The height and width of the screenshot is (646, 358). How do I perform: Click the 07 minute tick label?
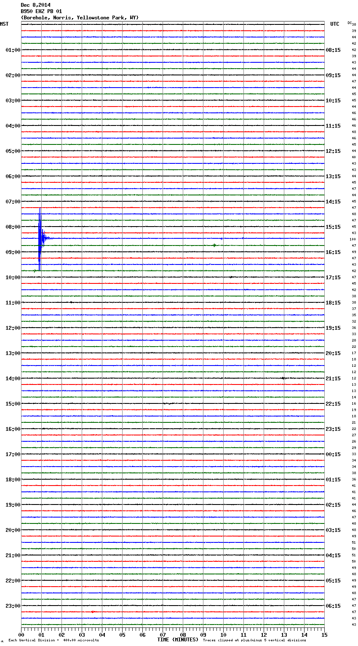pos(163,635)
